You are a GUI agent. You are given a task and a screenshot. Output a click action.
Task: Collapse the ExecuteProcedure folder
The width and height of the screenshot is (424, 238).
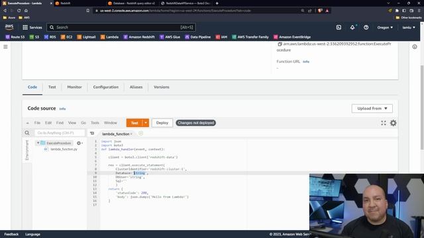[x=38, y=143]
